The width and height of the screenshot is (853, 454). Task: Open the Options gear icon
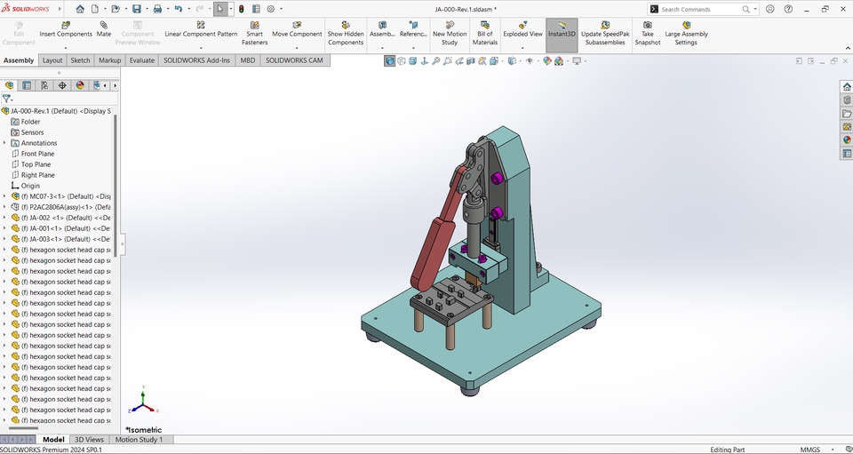pyautogui.click(x=271, y=9)
